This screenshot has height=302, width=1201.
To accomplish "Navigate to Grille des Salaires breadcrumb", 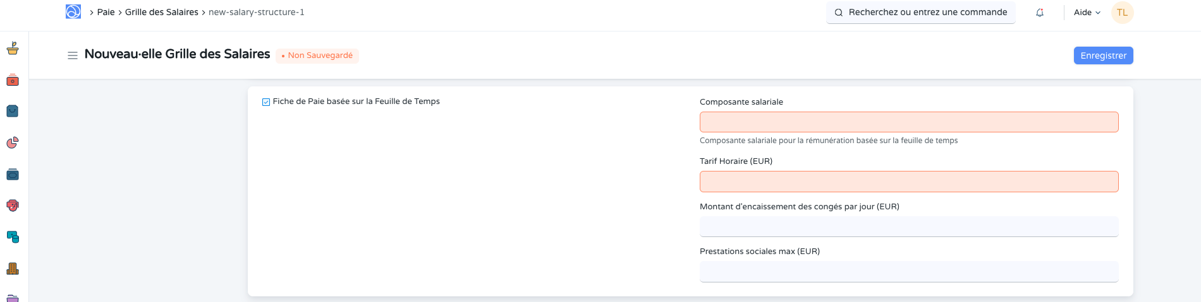I will pos(162,12).
